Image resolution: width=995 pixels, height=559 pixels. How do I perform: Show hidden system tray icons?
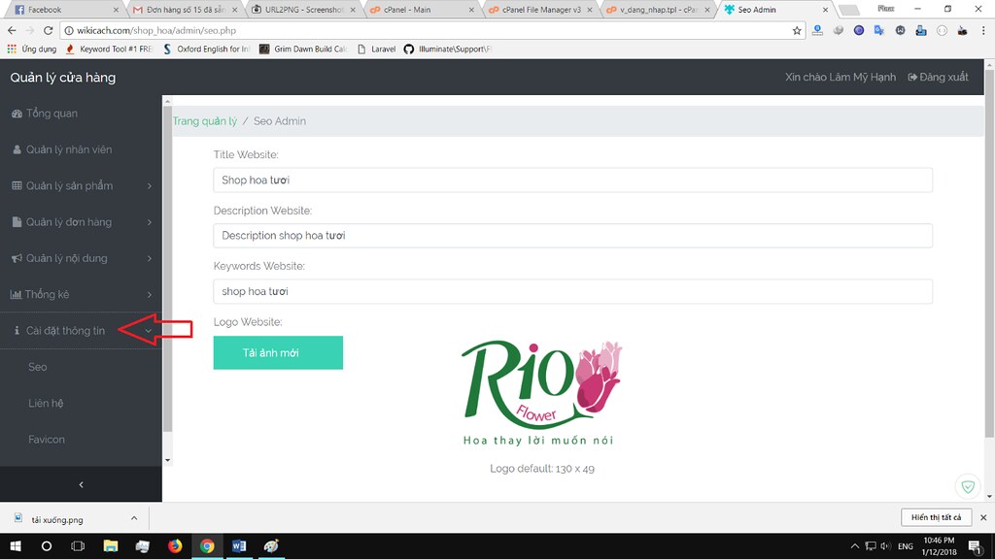[x=855, y=545]
